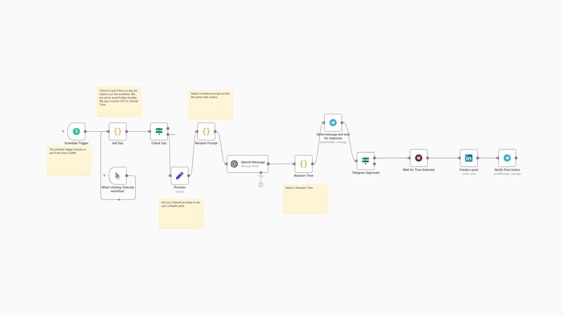Select the Telegram Approved switch node

[x=365, y=161]
